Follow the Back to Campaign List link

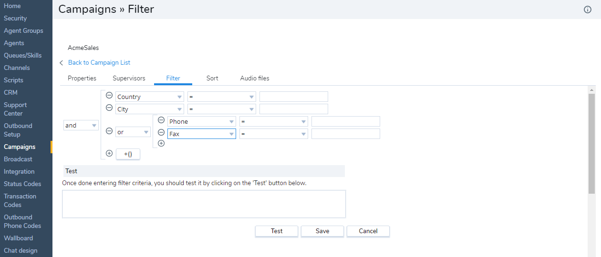(x=99, y=62)
